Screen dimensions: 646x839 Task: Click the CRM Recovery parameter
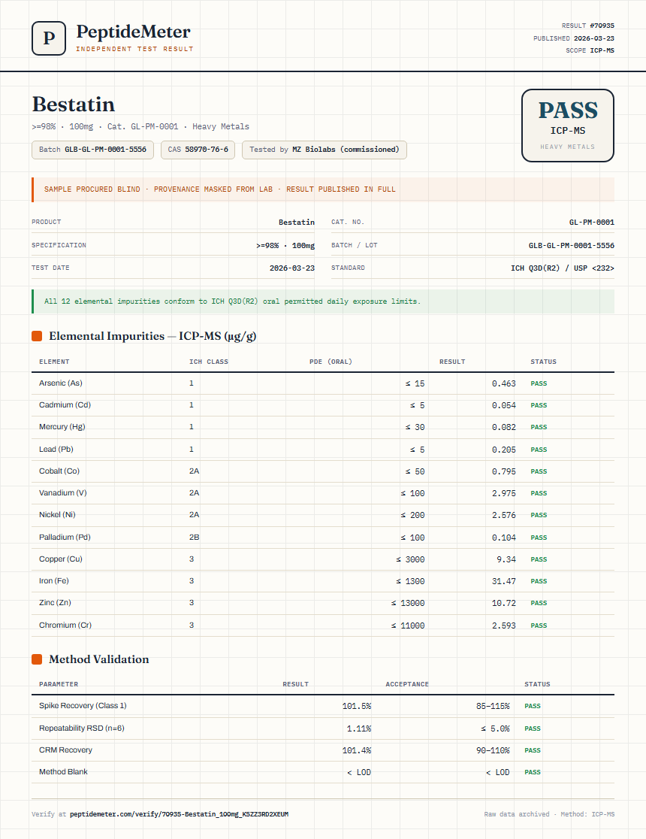[x=66, y=750]
